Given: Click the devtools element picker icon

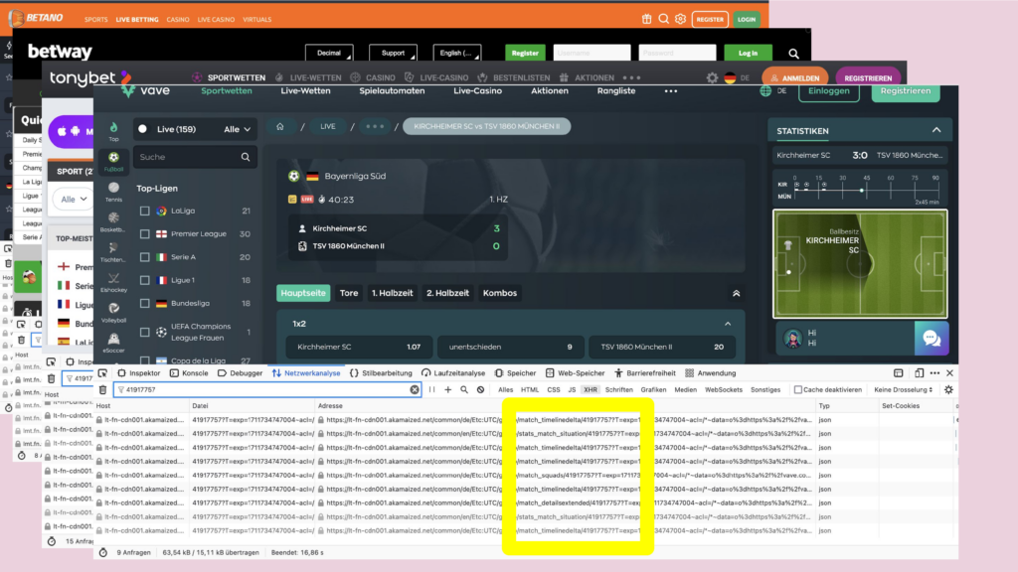Looking at the screenshot, I should point(102,373).
